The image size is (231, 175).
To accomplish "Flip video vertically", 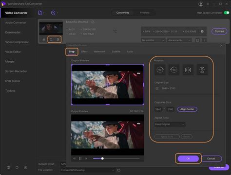I will [x=202, y=70].
